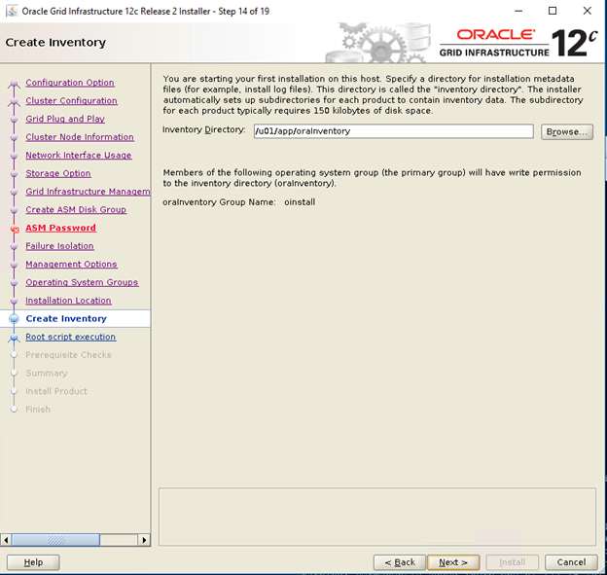The width and height of the screenshot is (607, 575).
Task: Click the Installation Location step bullet
Action: (14, 301)
